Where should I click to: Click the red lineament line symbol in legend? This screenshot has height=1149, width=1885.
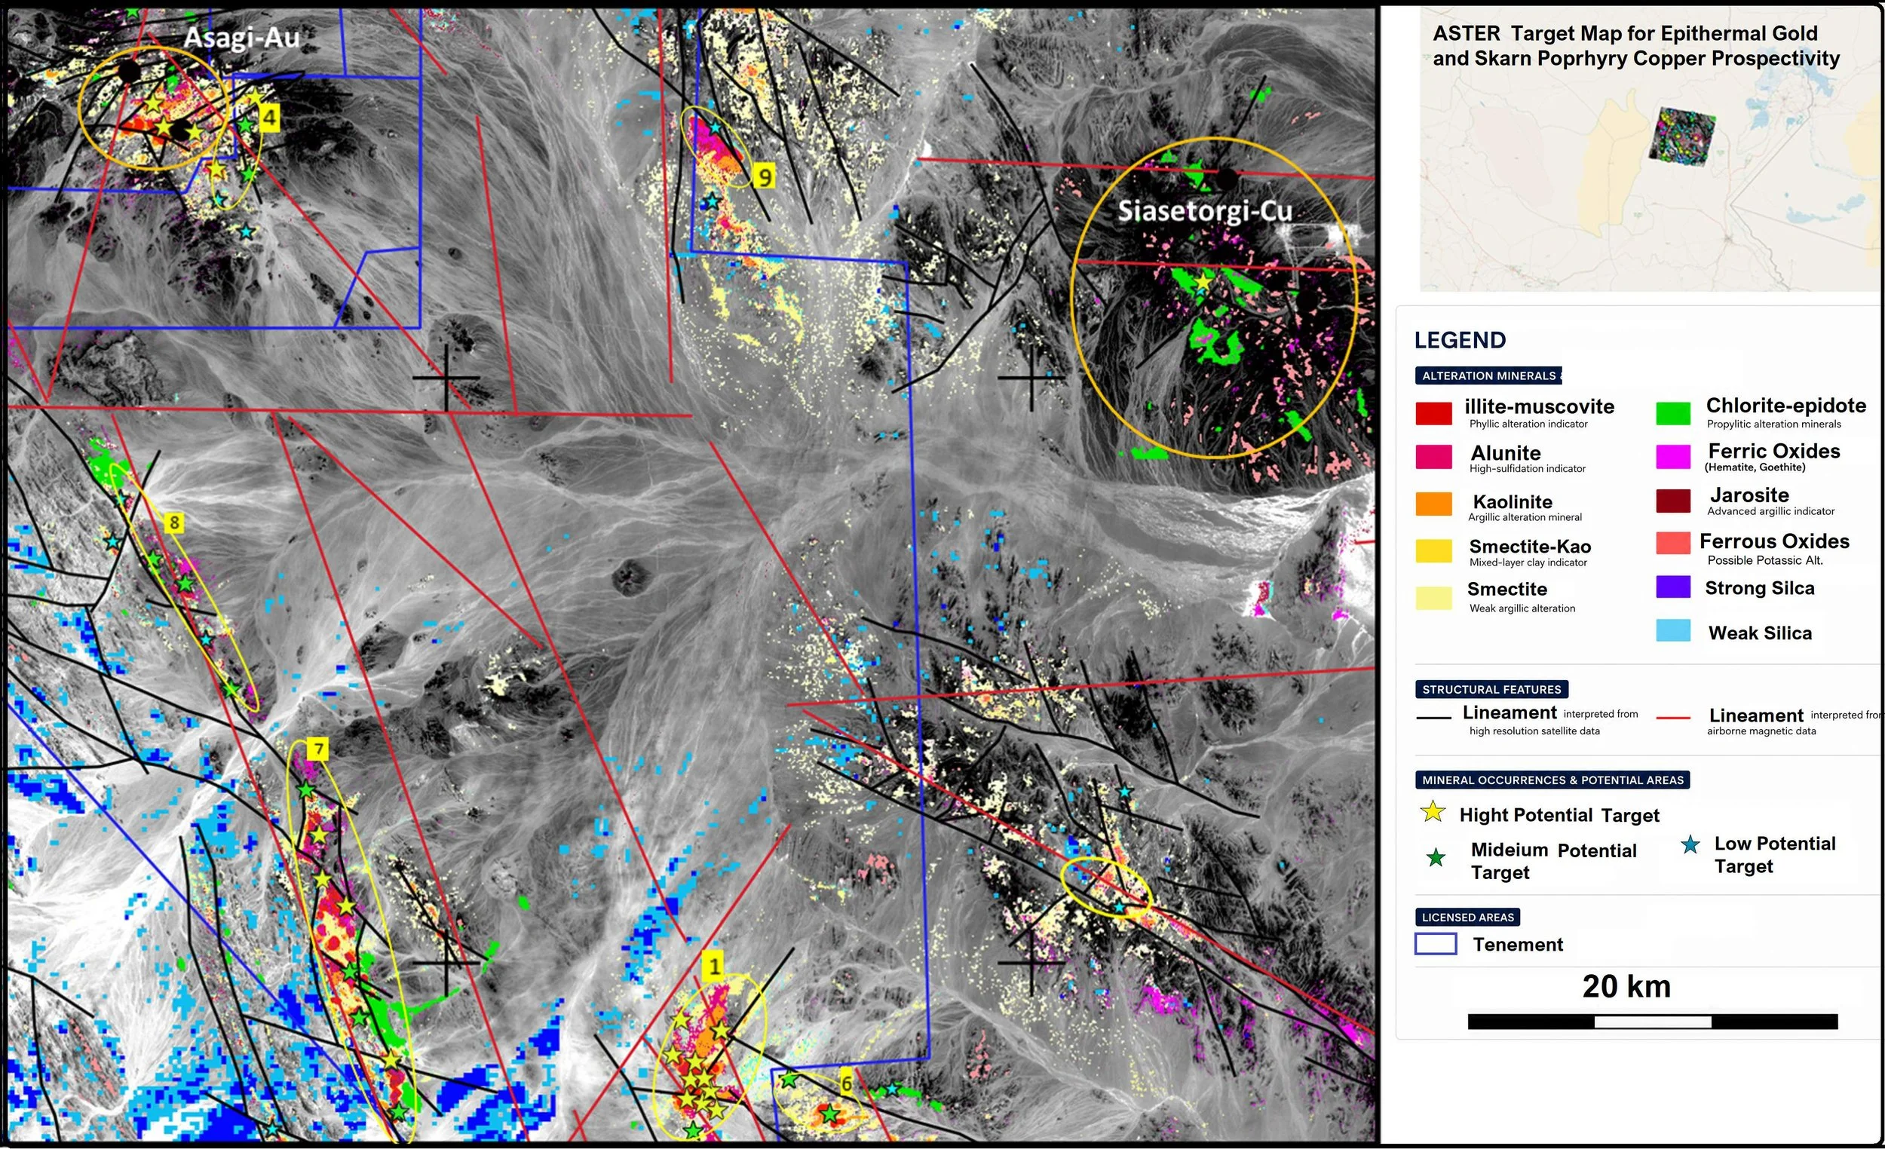pyautogui.click(x=1673, y=718)
